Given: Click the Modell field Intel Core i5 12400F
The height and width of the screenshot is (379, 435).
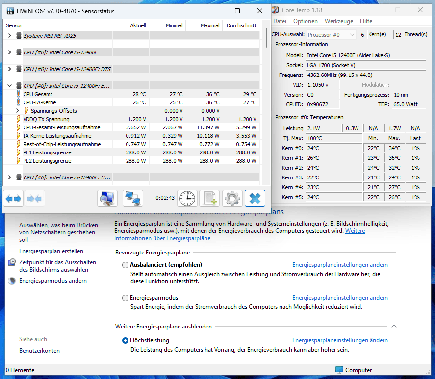Looking at the screenshot, I should tap(366, 55).
